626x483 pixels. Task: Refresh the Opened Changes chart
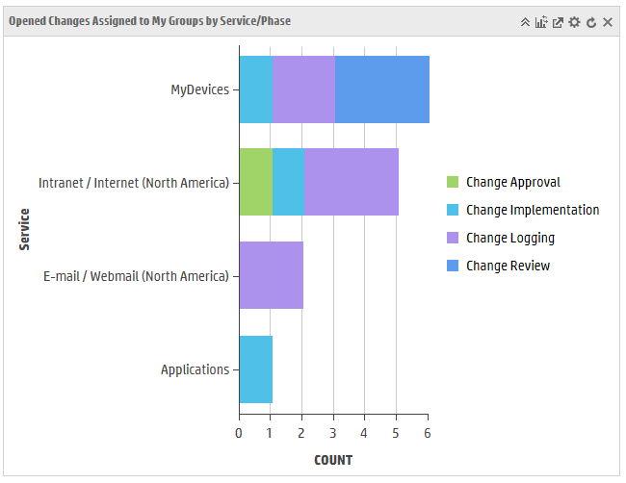point(591,22)
